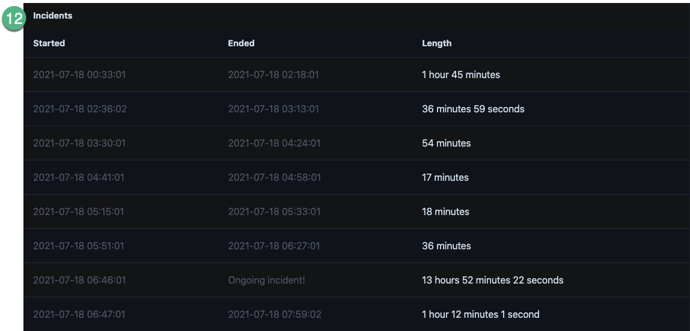Select start time 2021-07-18 02:36:02
This screenshot has width=690, height=331.
(80, 109)
